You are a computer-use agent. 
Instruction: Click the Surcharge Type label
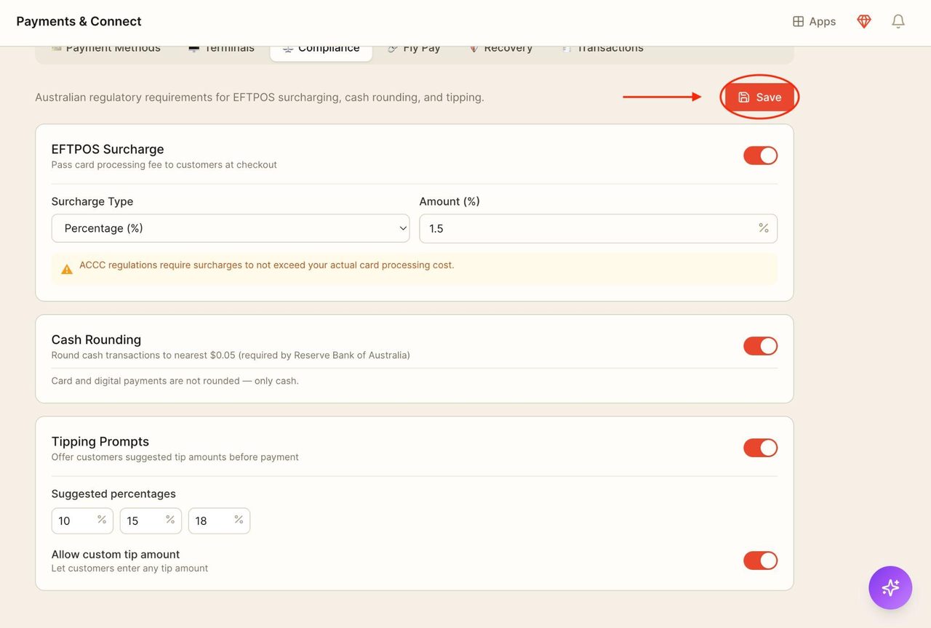pyautogui.click(x=92, y=201)
